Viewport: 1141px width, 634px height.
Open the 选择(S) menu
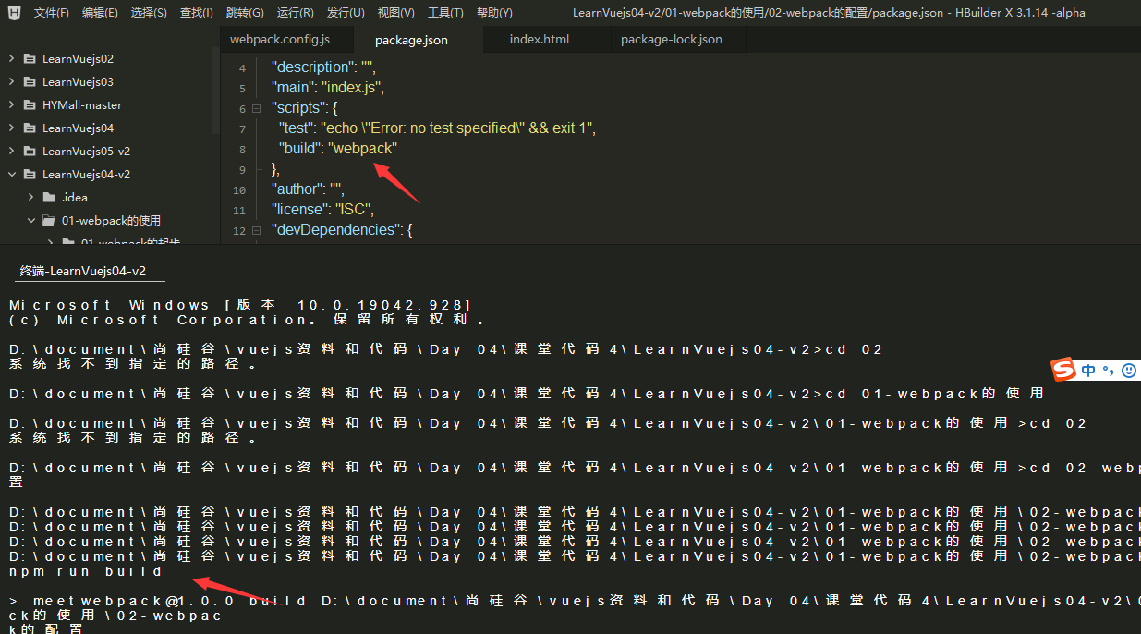pos(149,13)
